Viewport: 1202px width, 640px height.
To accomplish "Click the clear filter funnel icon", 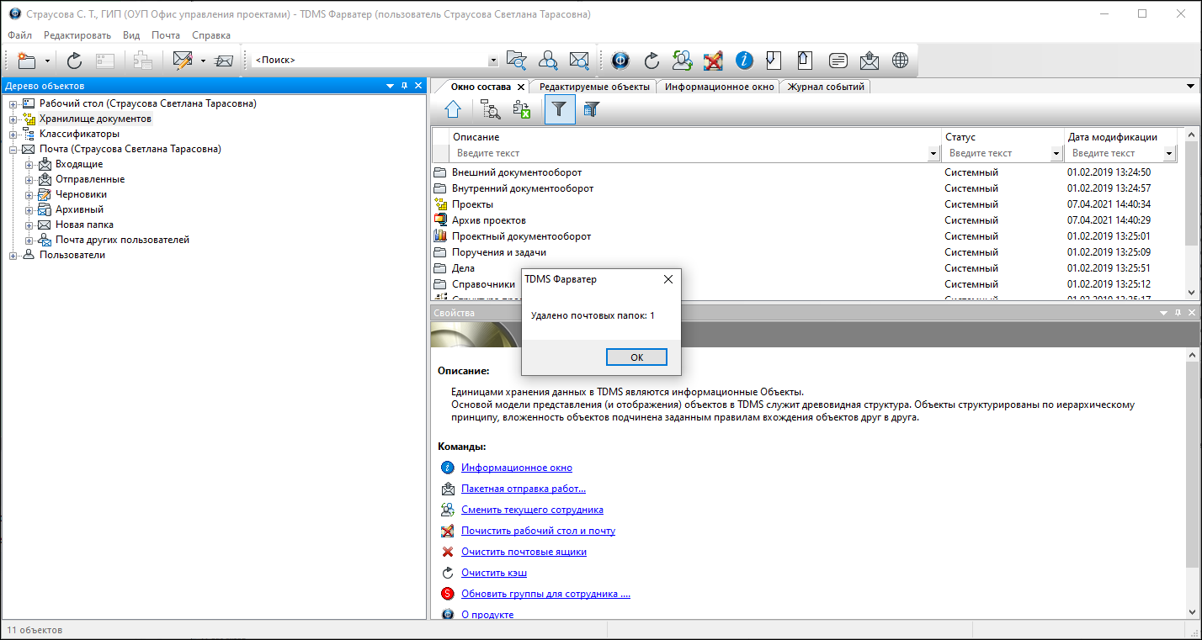I will [x=591, y=109].
